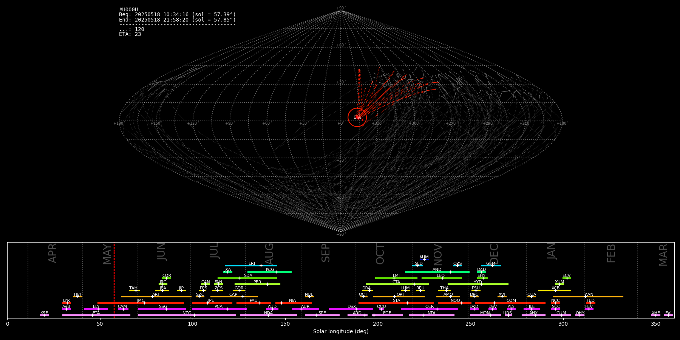Select the ORI shower bar
This screenshot has width=680, height=340.
tap(399, 297)
